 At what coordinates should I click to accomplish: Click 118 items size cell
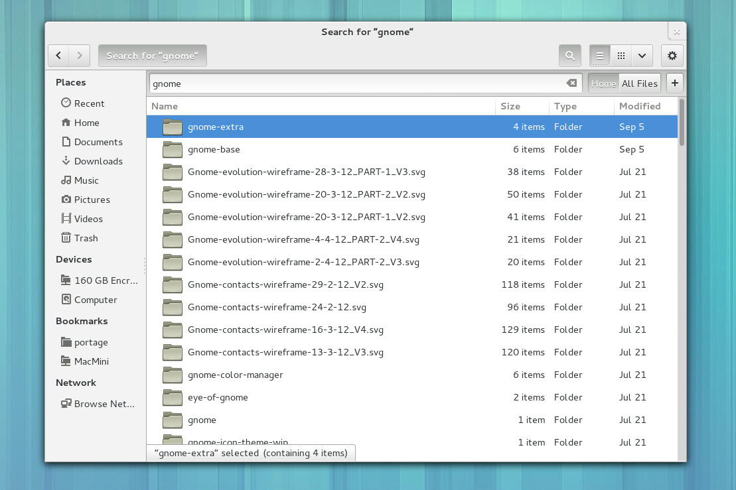point(523,284)
